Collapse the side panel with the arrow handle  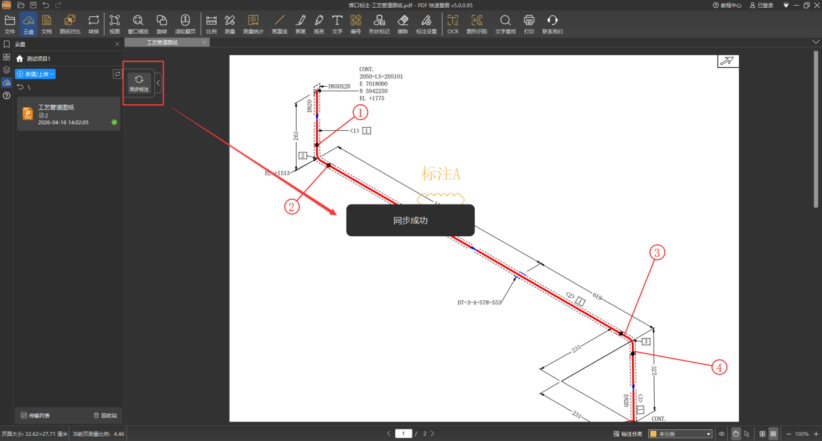(x=158, y=83)
